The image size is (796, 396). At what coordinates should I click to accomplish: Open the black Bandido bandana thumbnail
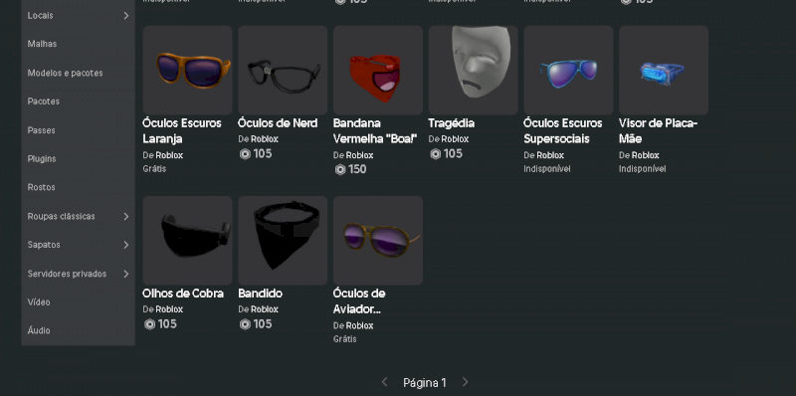click(283, 240)
